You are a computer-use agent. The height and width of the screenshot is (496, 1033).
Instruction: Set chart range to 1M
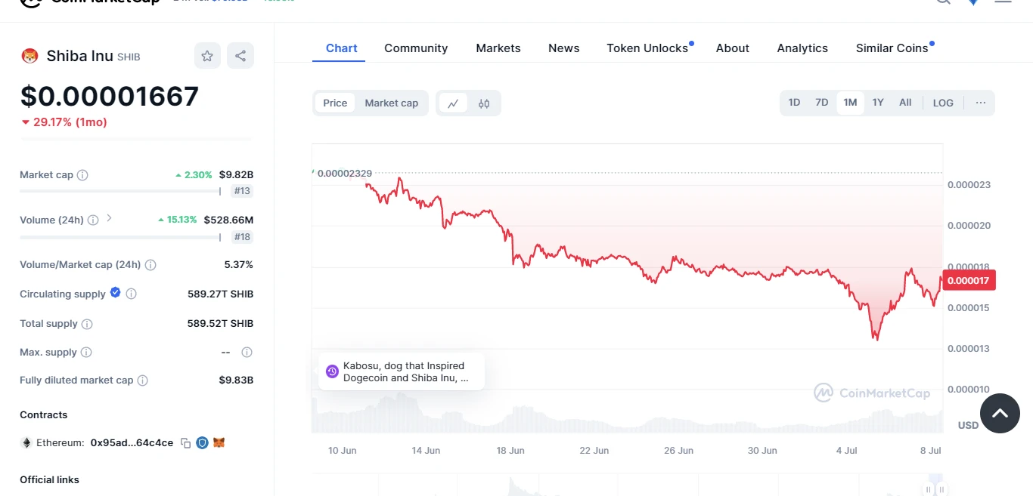coord(850,103)
